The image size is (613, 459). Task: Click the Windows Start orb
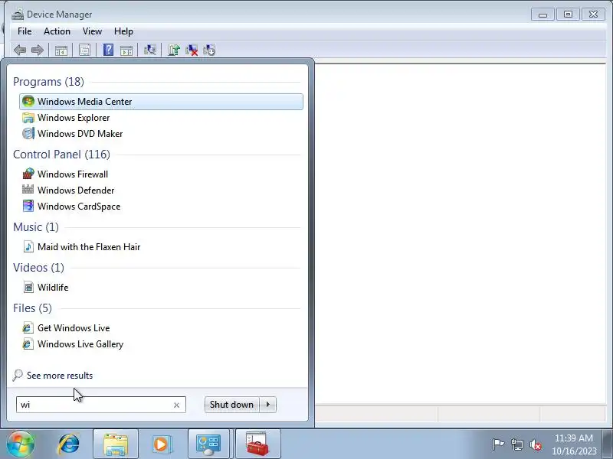[21, 444]
